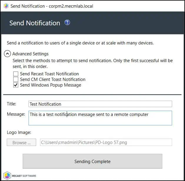Image resolution: width=185 pixels, height=181 pixels.
Task: Click the description text about single device
Action: point(80,43)
